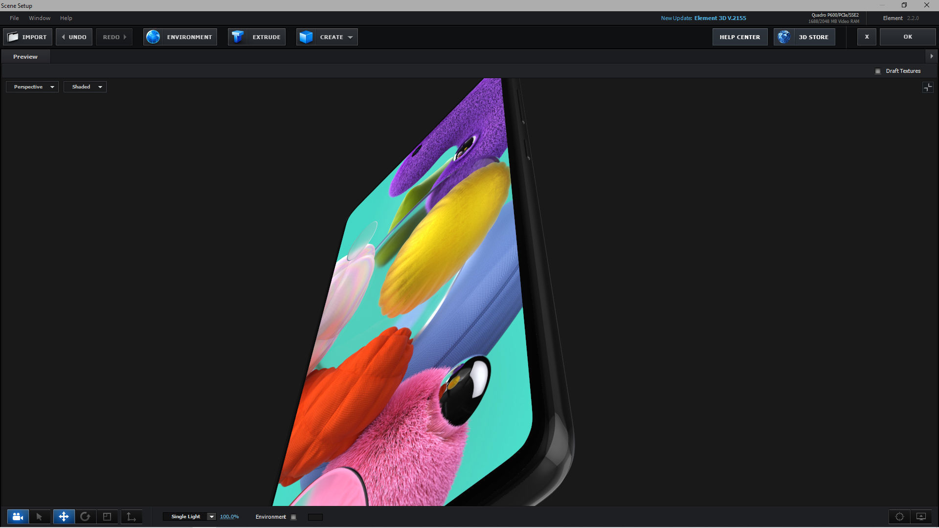Select the arrow selection tool

click(x=39, y=517)
